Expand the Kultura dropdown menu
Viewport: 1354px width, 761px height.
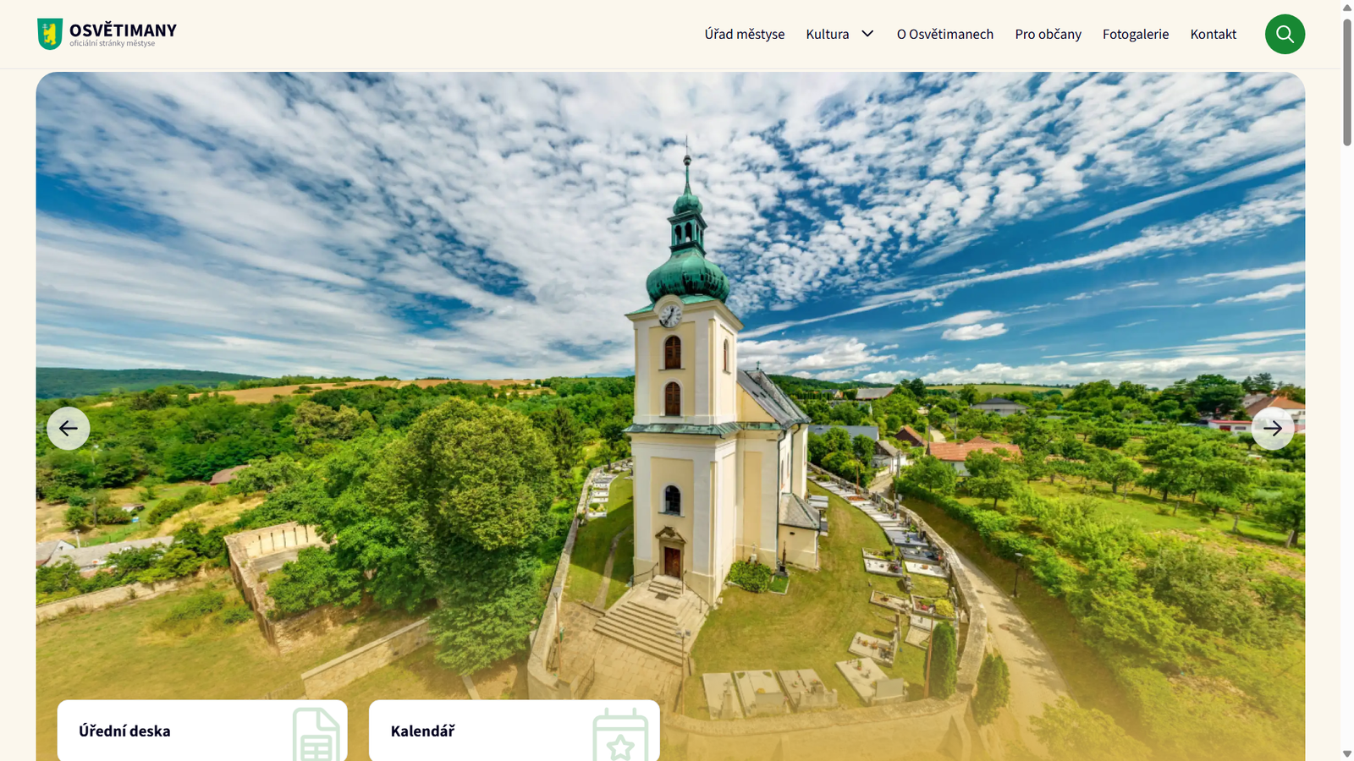[827, 34]
